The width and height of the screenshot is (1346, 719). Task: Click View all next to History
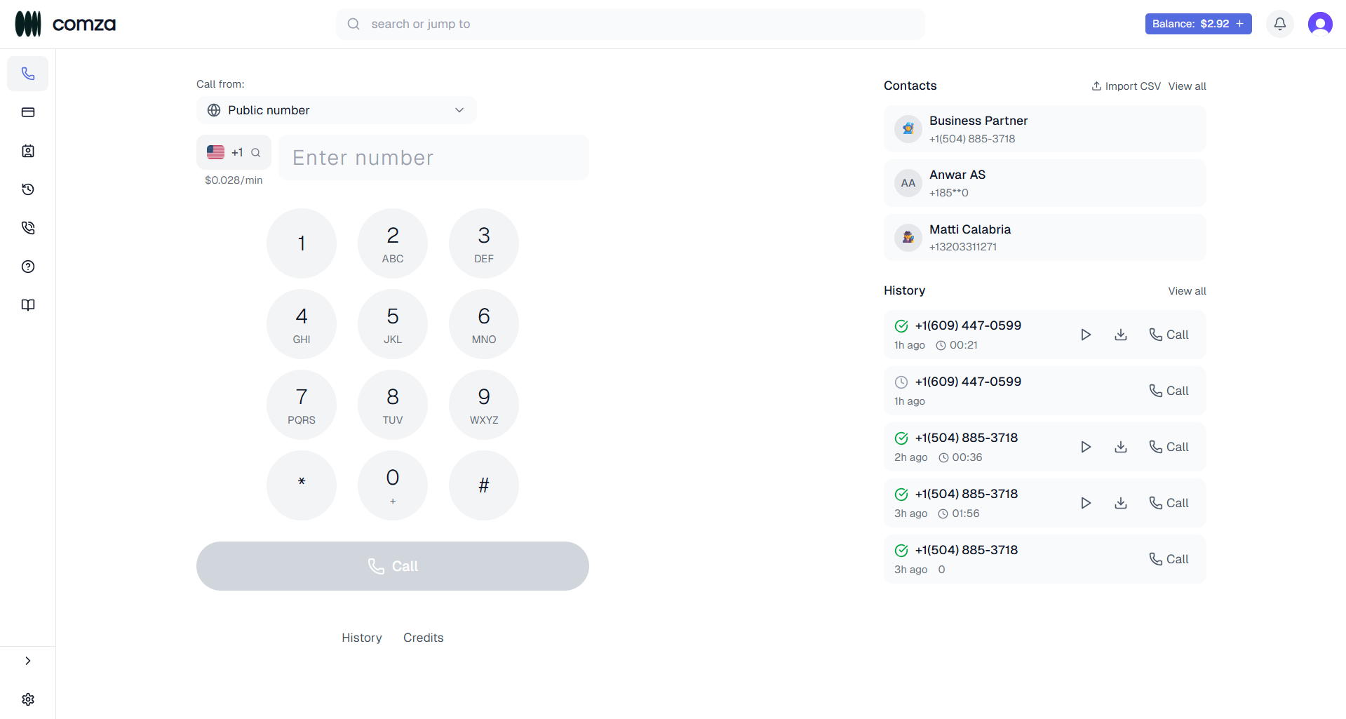point(1187,290)
